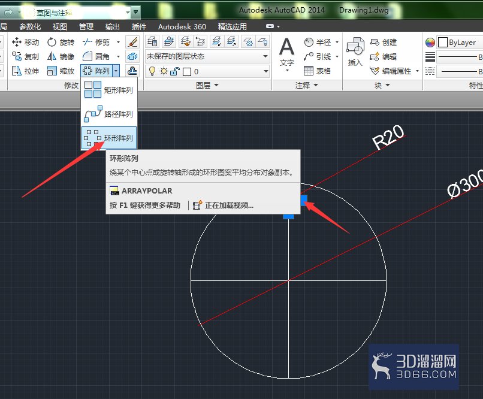Select the 半径 (Radius) dimension tool

(x=318, y=42)
